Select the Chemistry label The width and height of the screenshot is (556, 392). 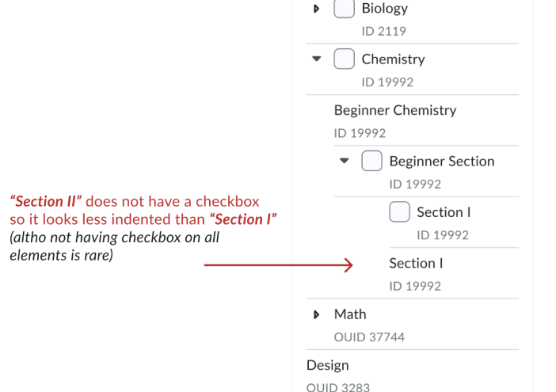393,59
